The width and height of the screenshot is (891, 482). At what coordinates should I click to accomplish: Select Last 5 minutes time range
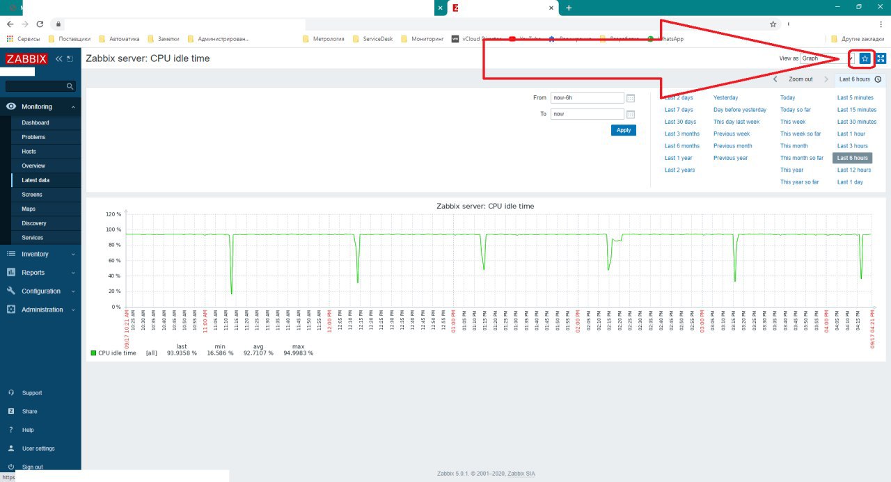(855, 98)
